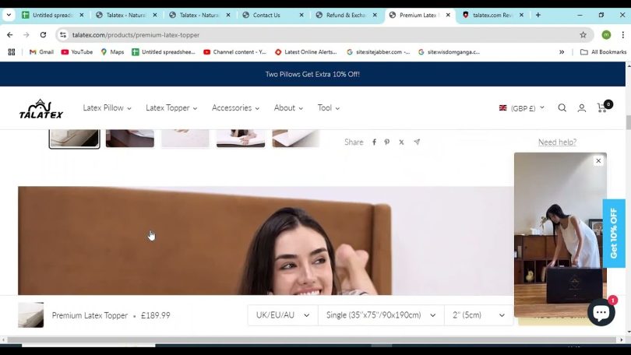Expand the Accessories menu
Viewport: 631px width, 355px height.
point(235,108)
